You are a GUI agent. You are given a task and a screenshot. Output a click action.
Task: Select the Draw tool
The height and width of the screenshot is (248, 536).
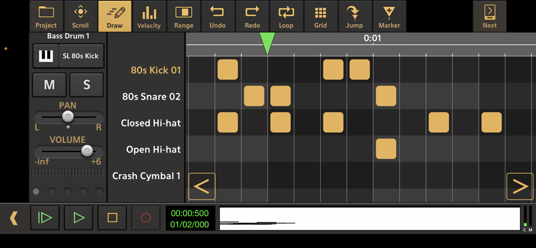pos(115,16)
